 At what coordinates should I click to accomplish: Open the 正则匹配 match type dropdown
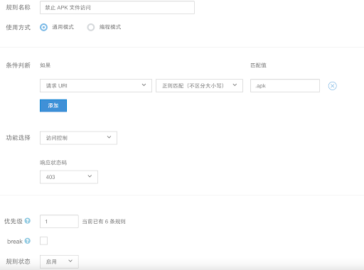(x=199, y=85)
